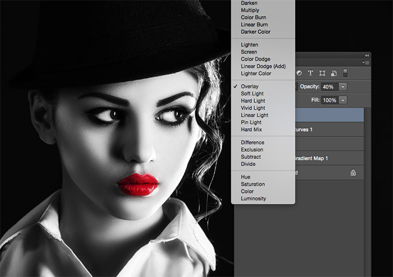Image resolution: width=393 pixels, height=277 pixels.
Task: Click the filter for type layers icon
Action: [x=310, y=73]
